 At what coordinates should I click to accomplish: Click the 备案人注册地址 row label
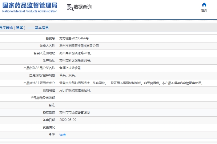pyautogui.click(x=44, y=53)
